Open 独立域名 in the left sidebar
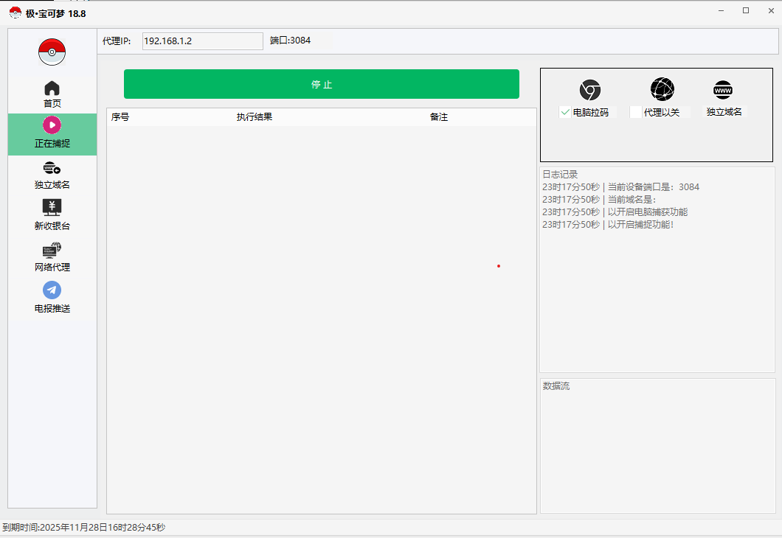Viewport: 782px width, 538px height. 52,168
